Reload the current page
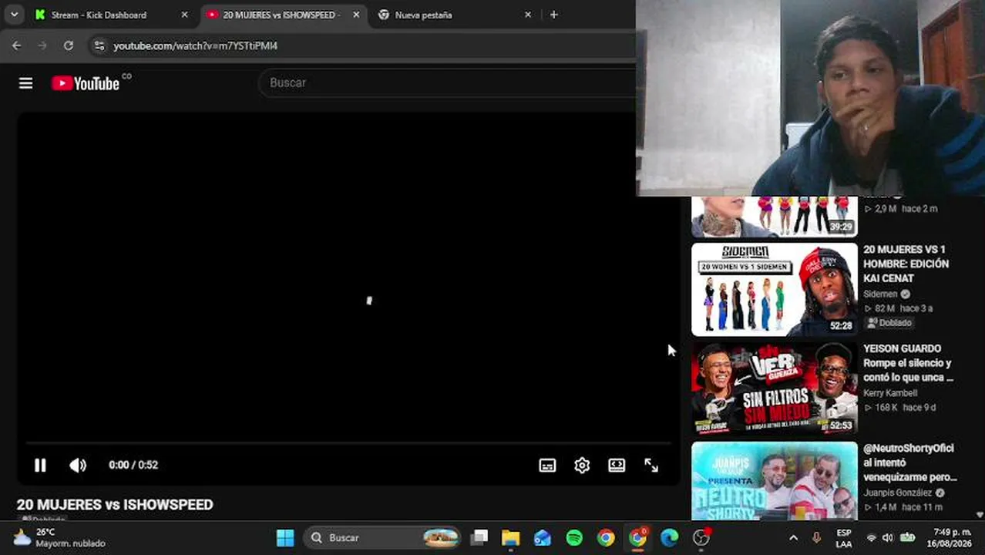This screenshot has height=555, width=985. [x=69, y=46]
